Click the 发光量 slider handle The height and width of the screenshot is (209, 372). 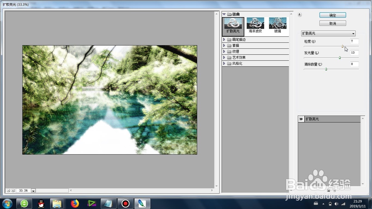pyautogui.click(x=340, y=58)
